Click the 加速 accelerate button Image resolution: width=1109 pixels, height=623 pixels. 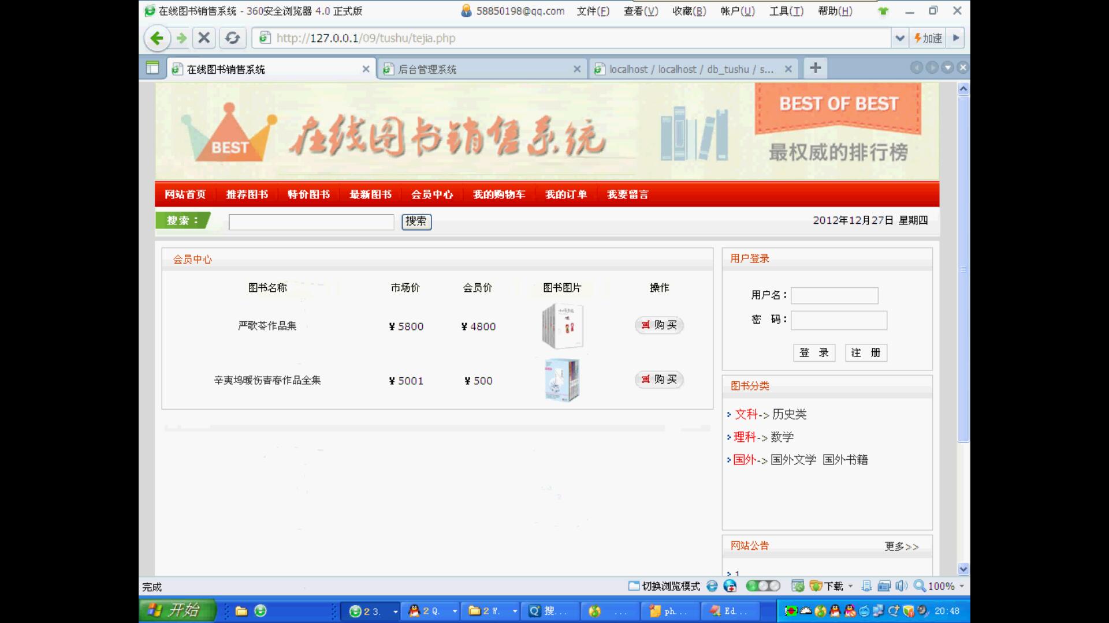(x=928, y=38)
